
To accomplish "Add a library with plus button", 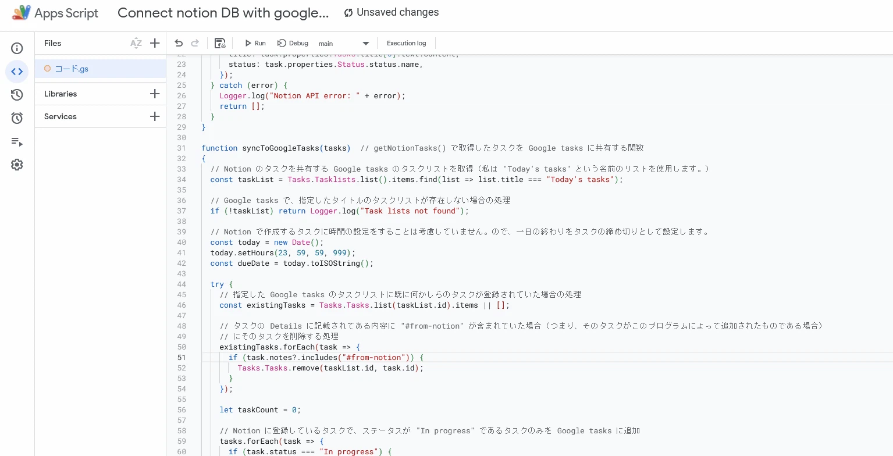I will 155,94.
